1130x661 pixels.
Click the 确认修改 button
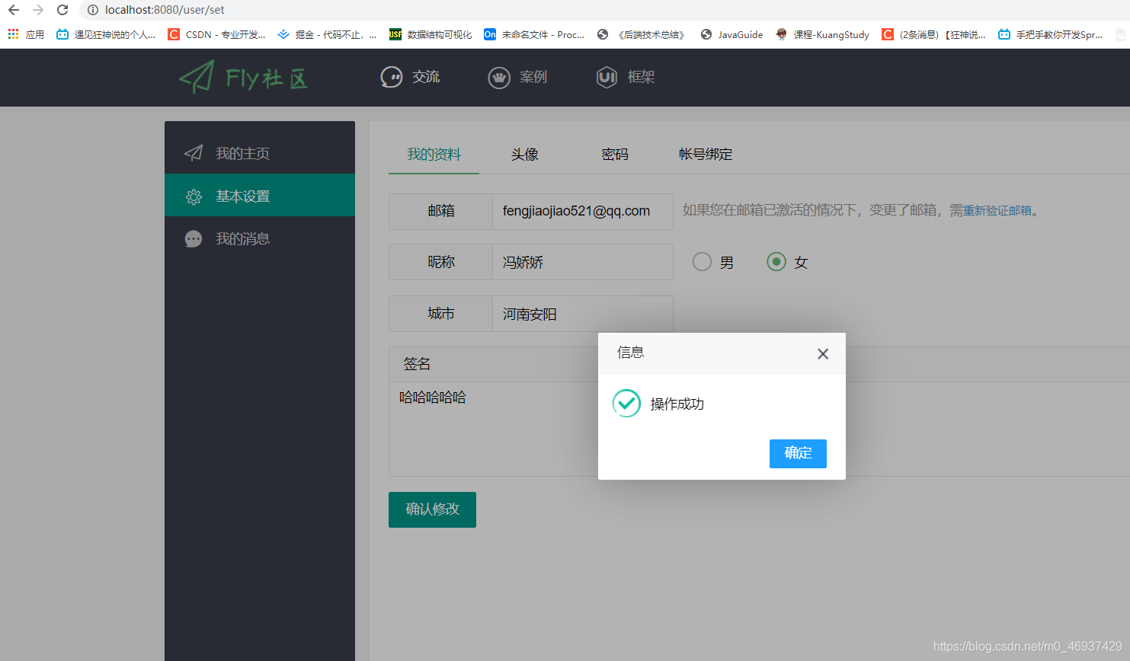tap(432, 509)
